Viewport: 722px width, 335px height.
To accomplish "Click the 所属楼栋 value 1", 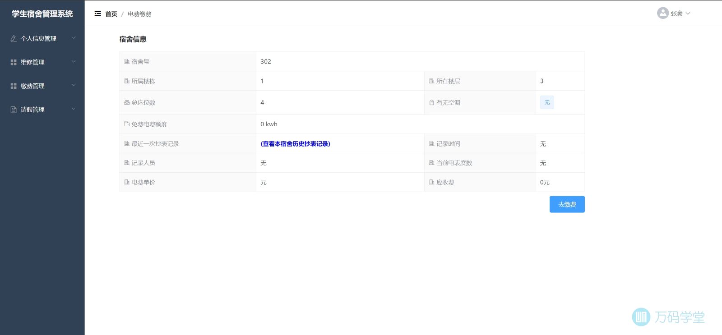I will pyautogui.click(x=262, y=81).
